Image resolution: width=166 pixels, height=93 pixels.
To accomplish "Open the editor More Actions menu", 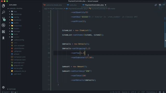I will tap(164, 5).
